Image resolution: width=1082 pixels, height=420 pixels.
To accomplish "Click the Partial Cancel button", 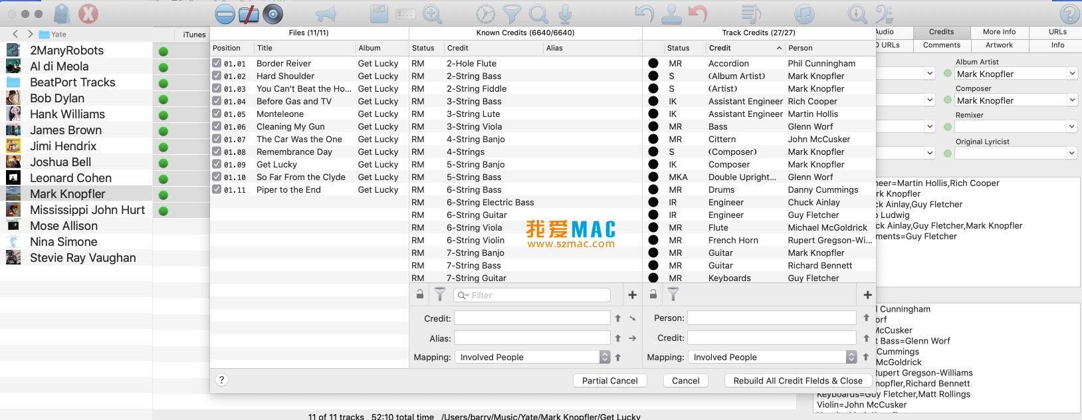I will [609, 381].
